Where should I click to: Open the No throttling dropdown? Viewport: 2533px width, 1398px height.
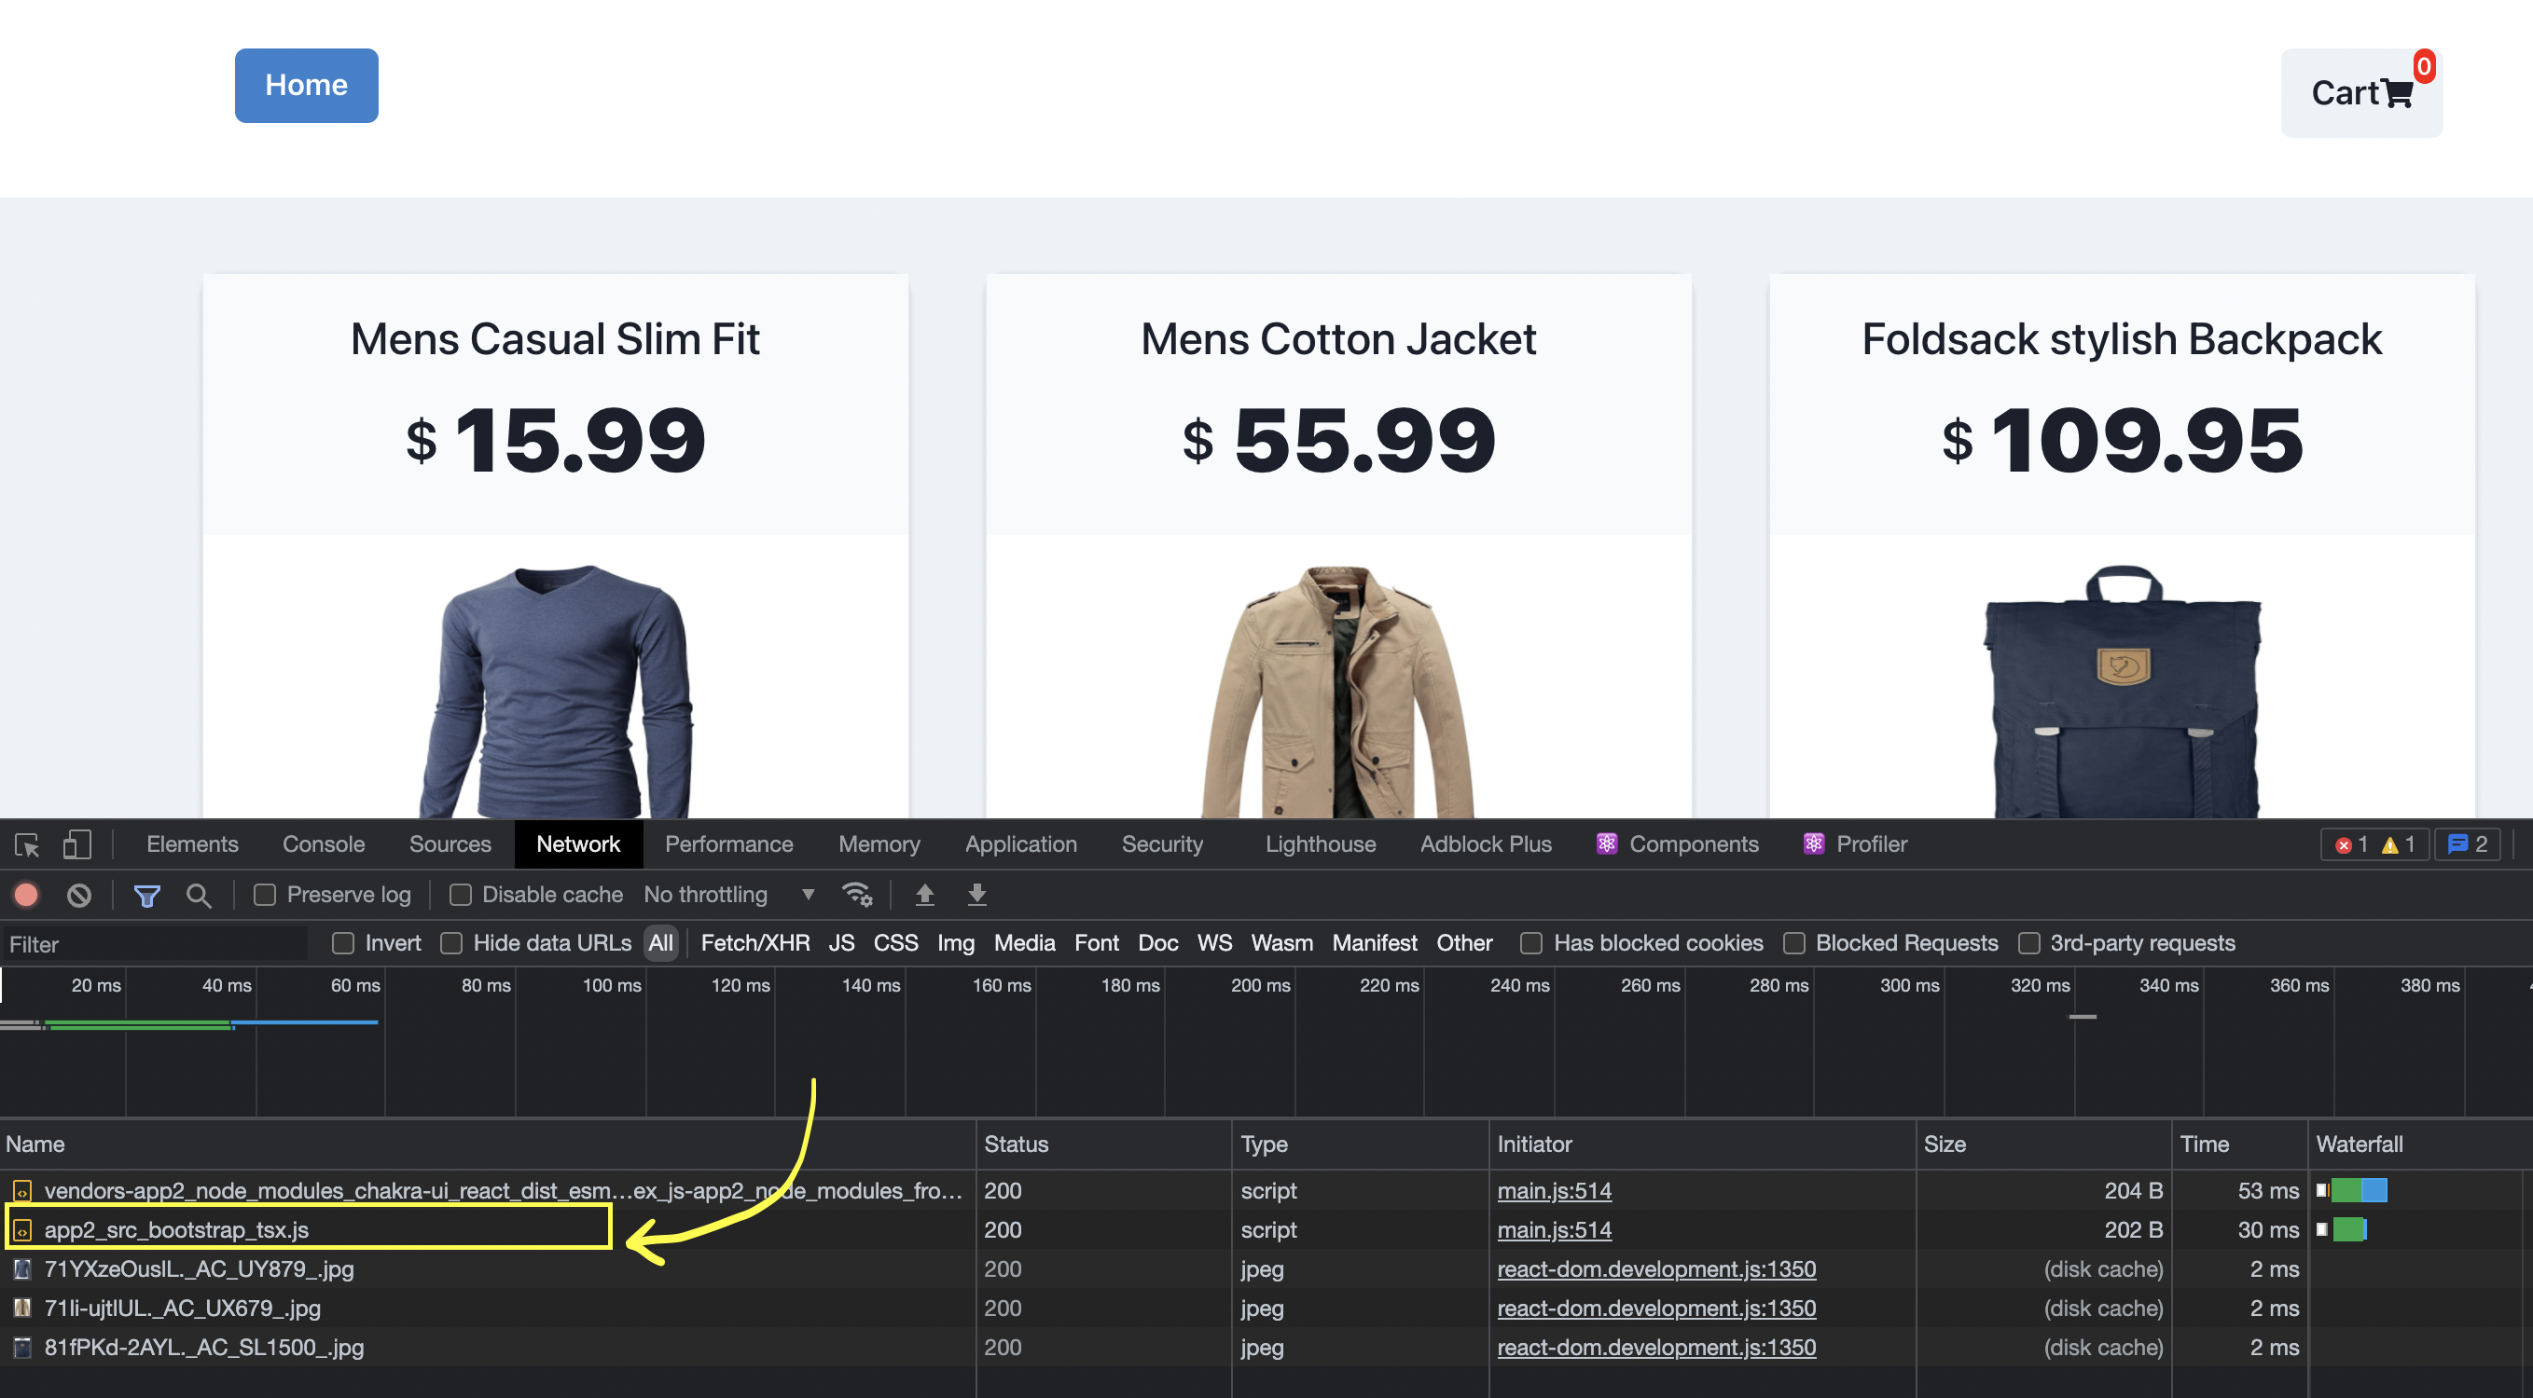(x=729, y=895)
